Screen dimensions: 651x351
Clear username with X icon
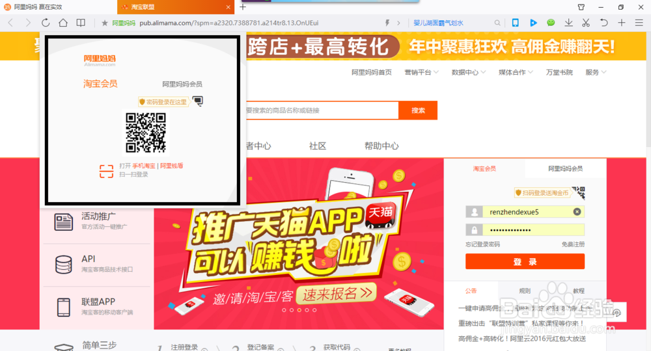577,212
